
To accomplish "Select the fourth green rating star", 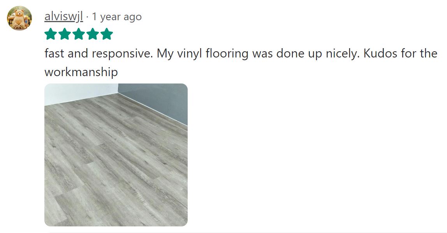I will 93,34.
